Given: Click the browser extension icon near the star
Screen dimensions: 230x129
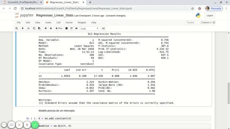Looking at the screenshot, I should tap(199, 9).
